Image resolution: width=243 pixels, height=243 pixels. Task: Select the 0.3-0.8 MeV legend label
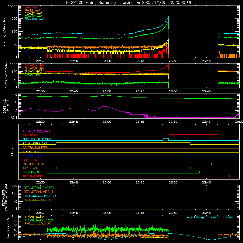click(x=35, y=68)
